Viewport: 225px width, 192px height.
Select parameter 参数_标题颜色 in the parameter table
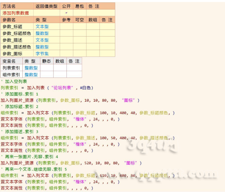coord(17,33)
